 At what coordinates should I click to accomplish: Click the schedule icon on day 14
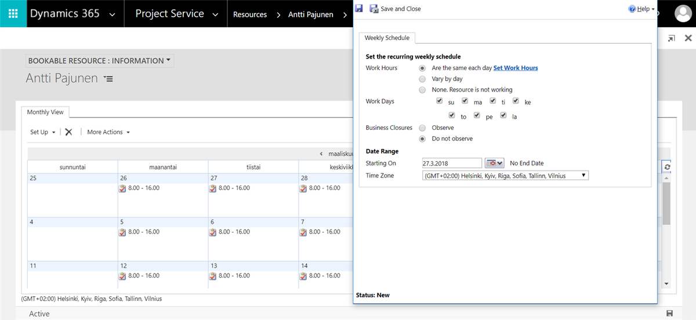click(x=303, y=276)
